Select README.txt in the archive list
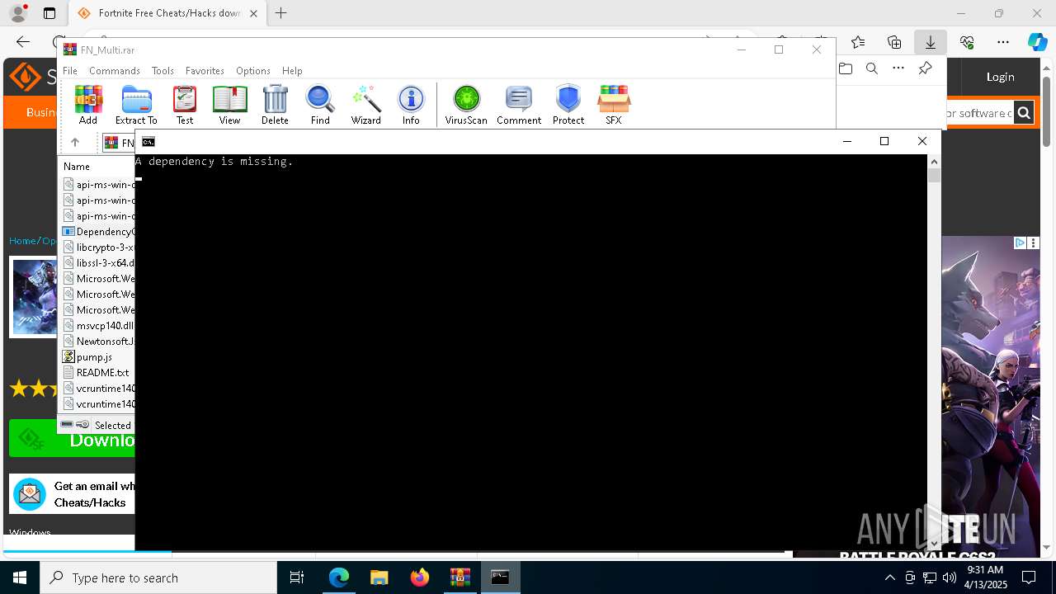Image resolution: width=1056 pixels, height=594 pixels. click(98, 373)
